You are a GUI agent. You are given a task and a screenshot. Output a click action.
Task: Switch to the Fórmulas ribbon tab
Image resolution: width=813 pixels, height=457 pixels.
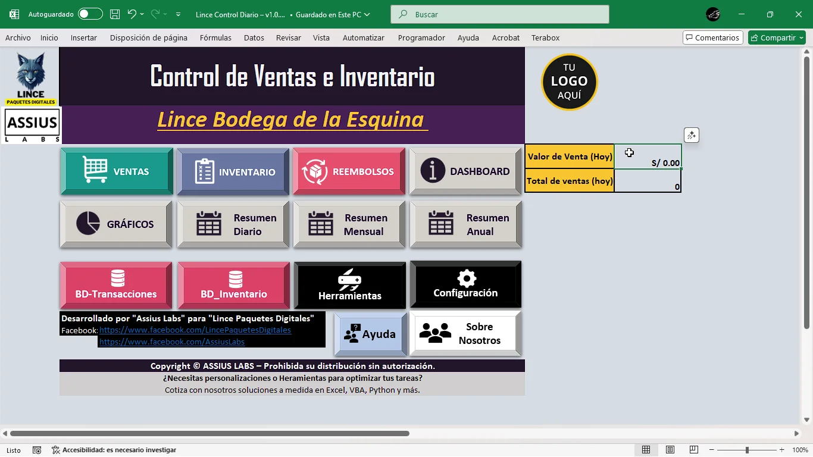click(215, 37)
